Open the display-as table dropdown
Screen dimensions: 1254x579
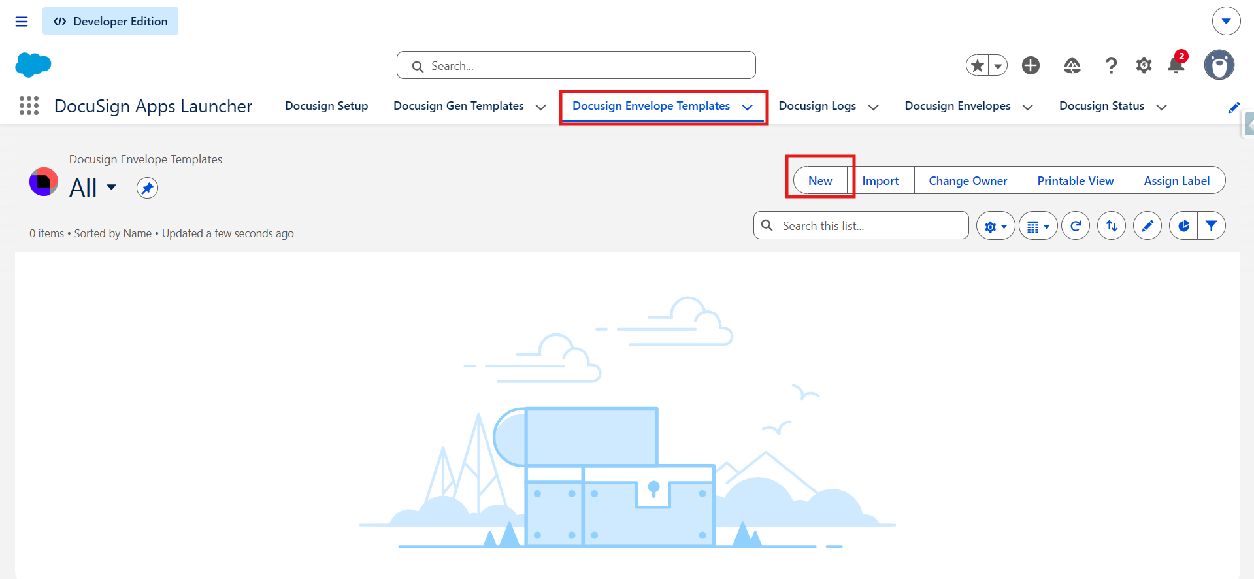1038,226
